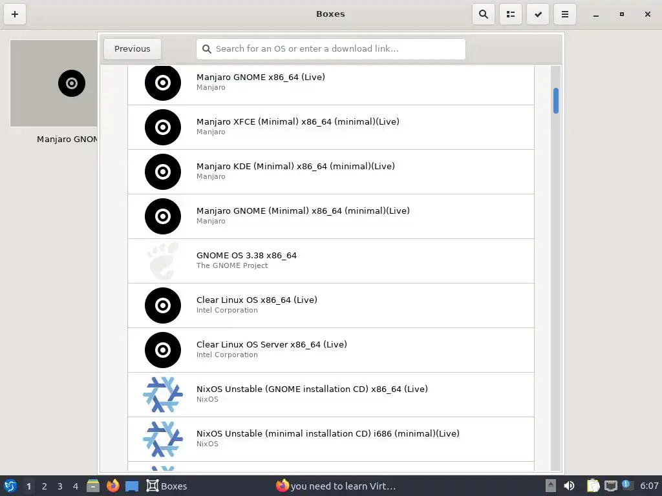Select Manjaro XFCE (Minimal) x86_64 entry
This screenshot has width=662, height=496.
tap(331, 127)
